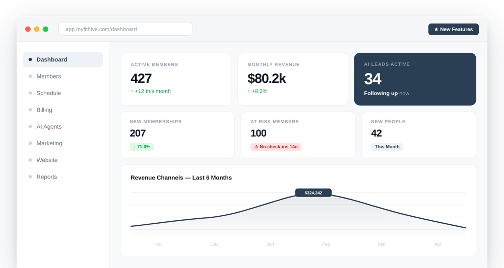Click the star New Features button

453,29
